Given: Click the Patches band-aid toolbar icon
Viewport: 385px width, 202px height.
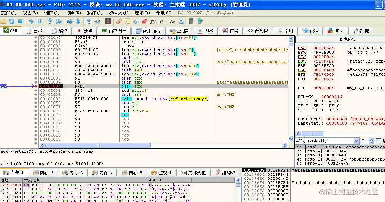Looking at the screenshot, I should [x=119, y=21].
